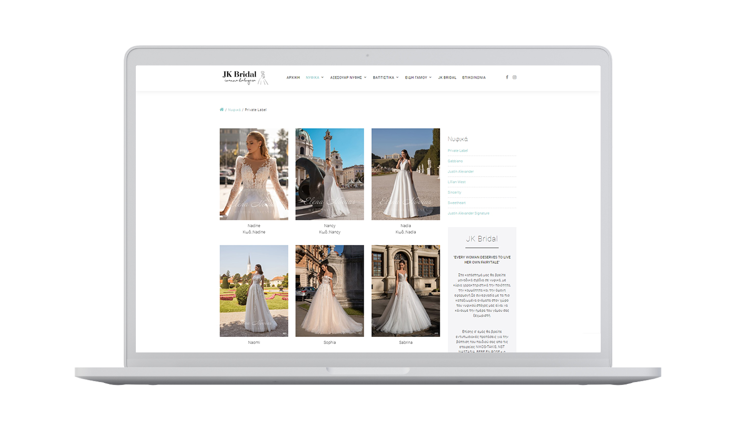
Task: View the Nancy wedding dress image
Action: tap(330, 174)
